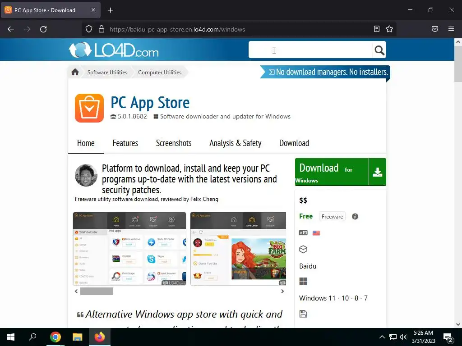Viewport: 462px width, 346px height.
Task: Click the floppy disk file size icon
Action: click(303, 314)
